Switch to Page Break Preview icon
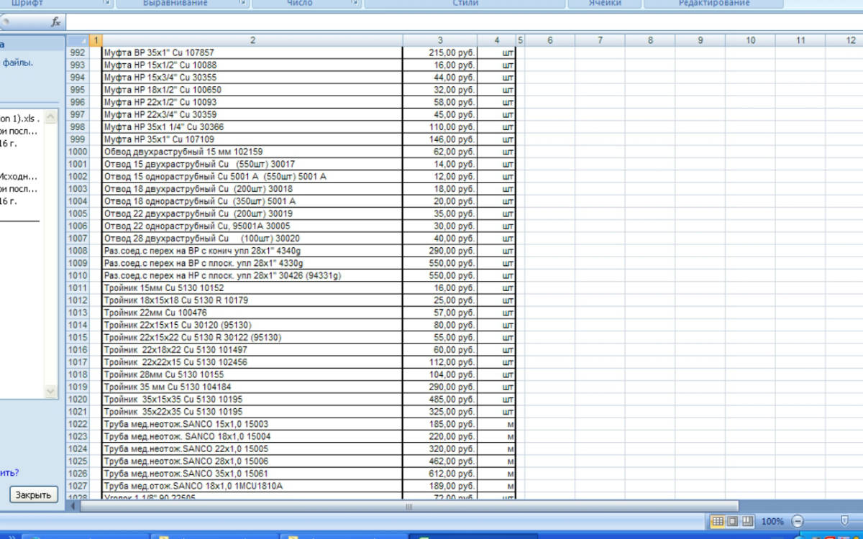This screenshot has width=863, height=539. pos(747,521)
